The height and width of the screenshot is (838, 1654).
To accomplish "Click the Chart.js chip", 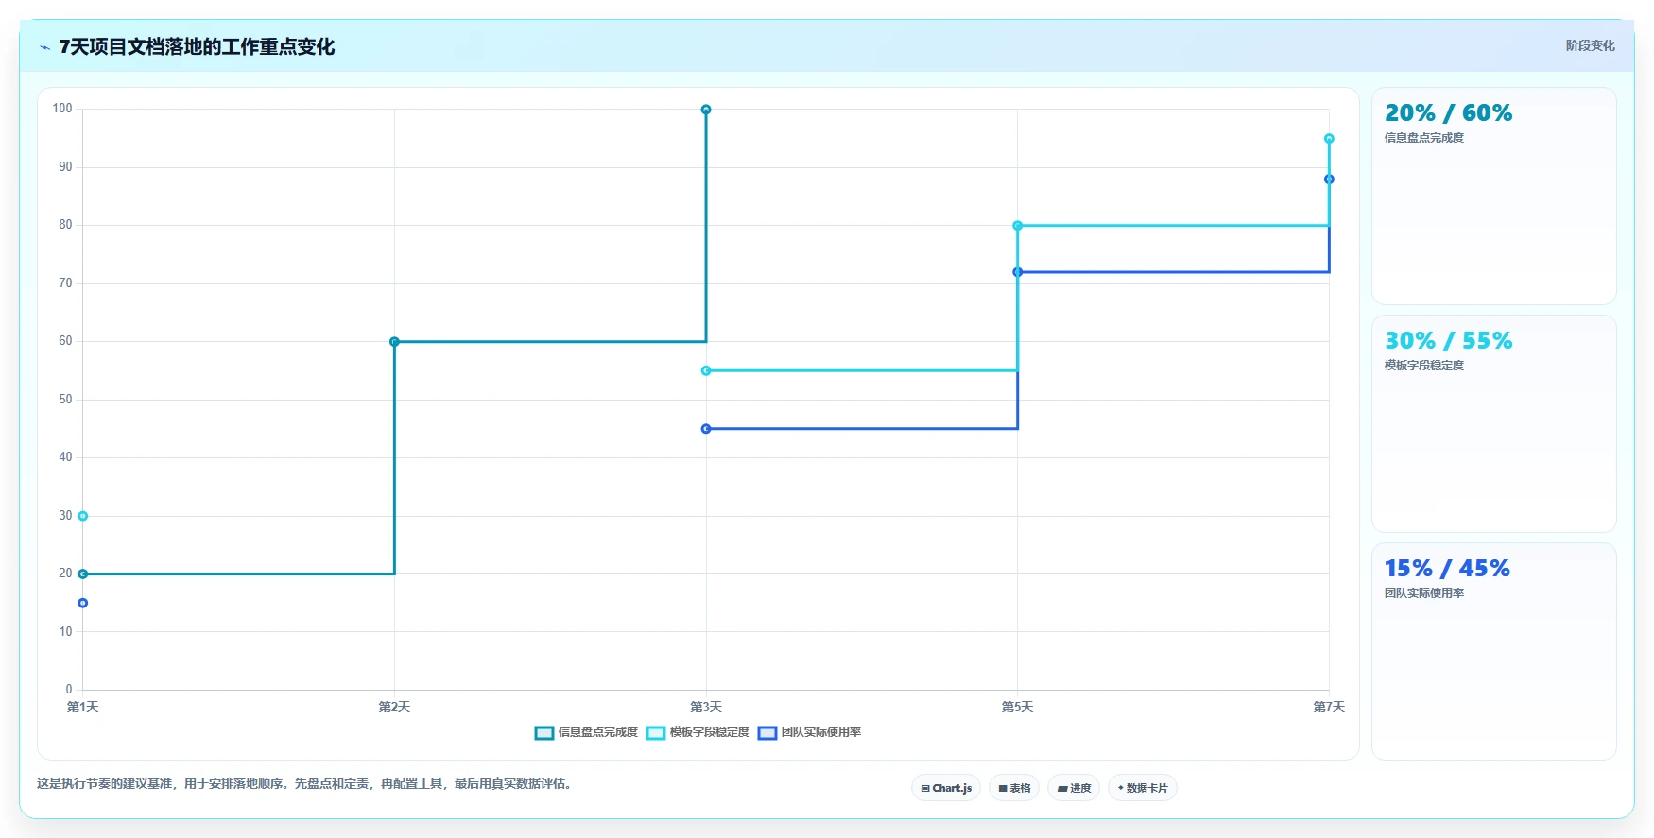I will pos(946,788).
